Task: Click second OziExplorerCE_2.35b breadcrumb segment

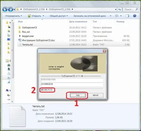Action: 60,9
